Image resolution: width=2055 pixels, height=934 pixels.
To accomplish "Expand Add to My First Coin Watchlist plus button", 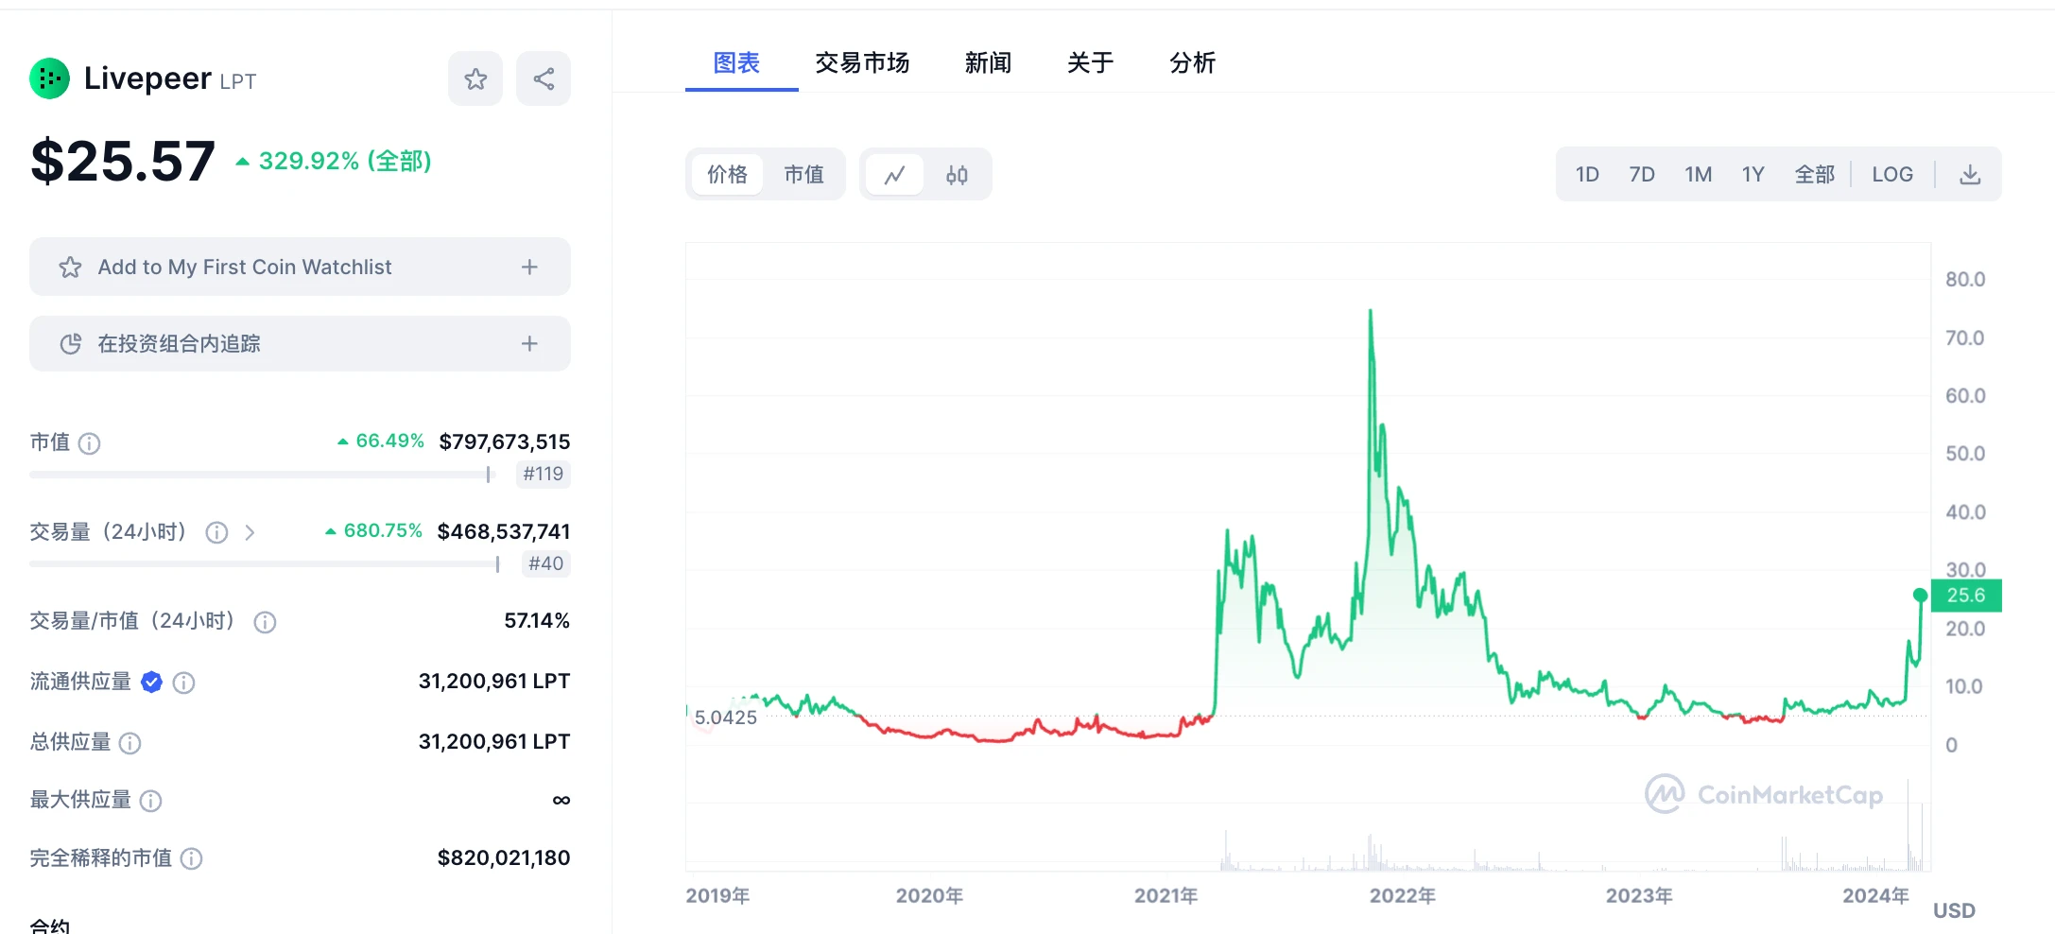I will point(530,267).
